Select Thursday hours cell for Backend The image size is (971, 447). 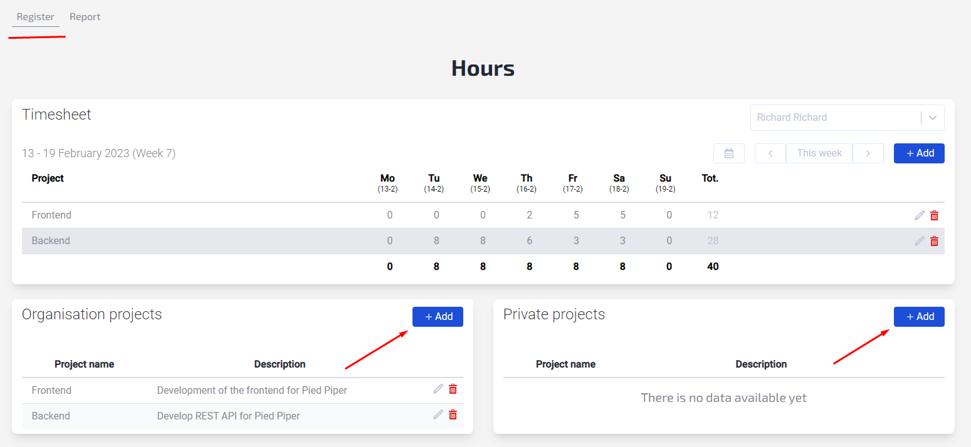tap(529, 241)
